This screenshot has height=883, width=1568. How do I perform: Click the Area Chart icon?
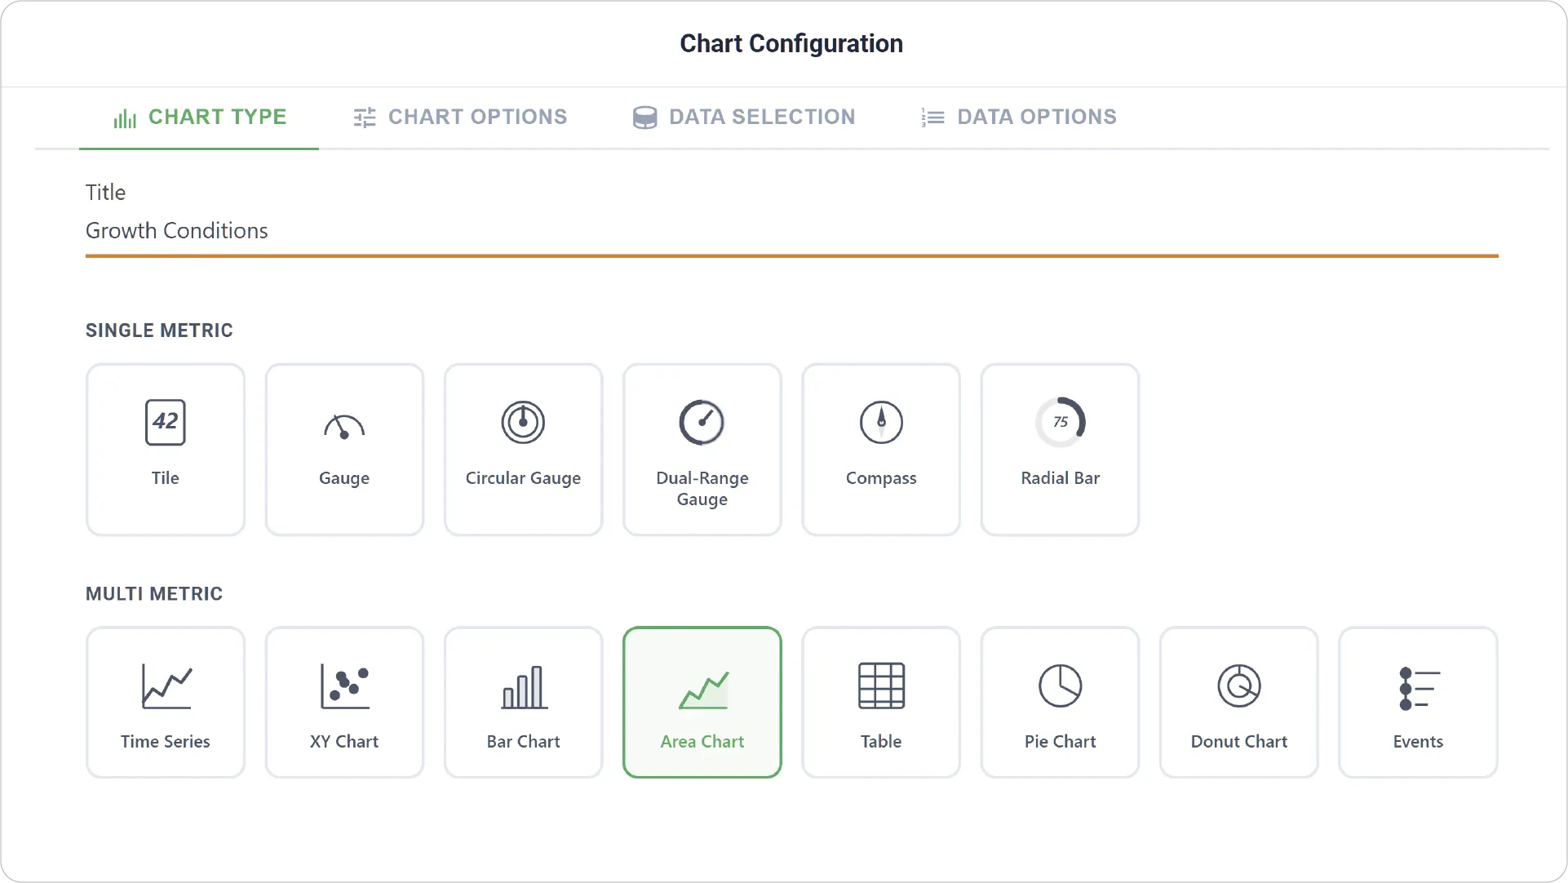pos(702,690)
